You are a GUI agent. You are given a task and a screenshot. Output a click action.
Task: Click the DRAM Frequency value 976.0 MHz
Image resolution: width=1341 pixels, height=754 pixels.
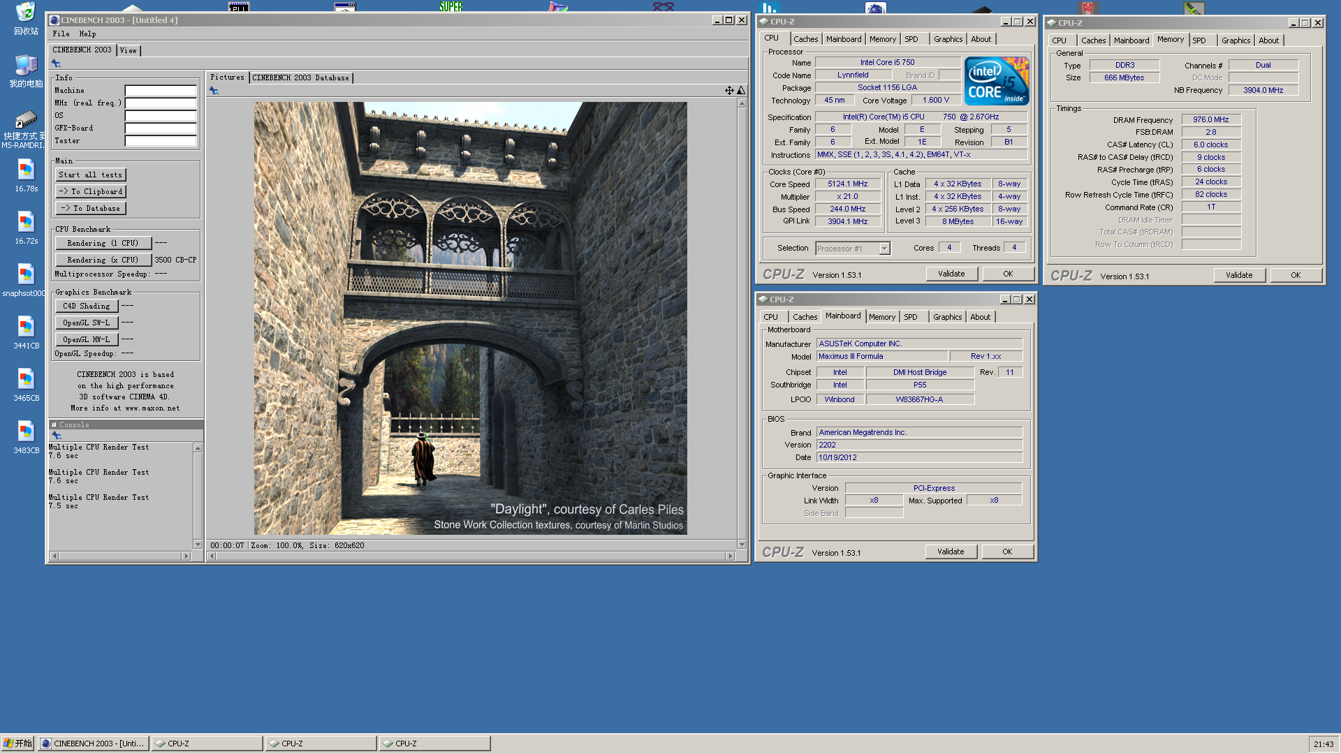coord(1210,119)
